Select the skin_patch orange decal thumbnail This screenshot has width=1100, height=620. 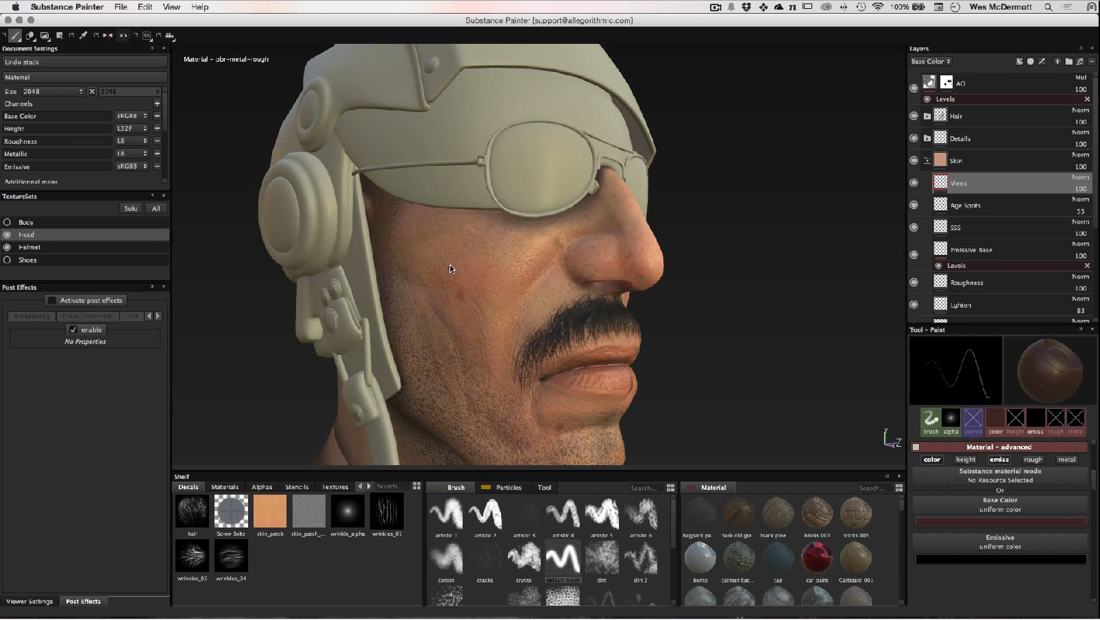(x=270, y=512)
